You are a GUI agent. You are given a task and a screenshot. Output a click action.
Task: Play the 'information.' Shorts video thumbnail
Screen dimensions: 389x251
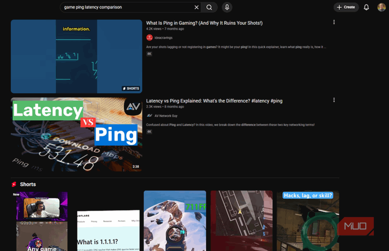click(x=76, y=56)
